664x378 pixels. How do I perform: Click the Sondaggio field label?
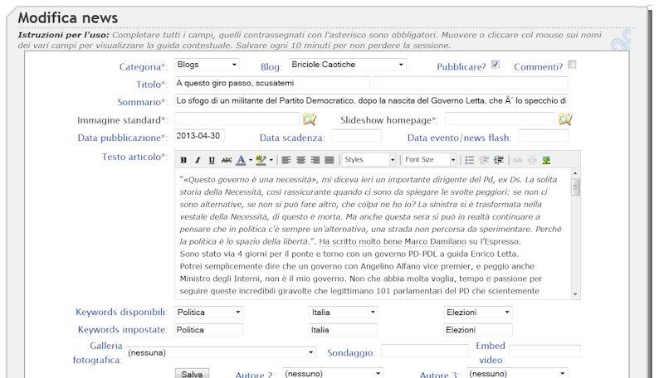pos(351,352)
